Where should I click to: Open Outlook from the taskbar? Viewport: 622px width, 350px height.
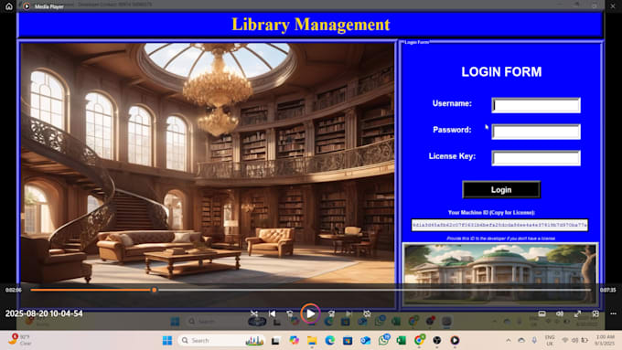(365, 341)
